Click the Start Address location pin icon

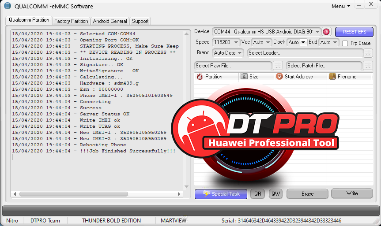click(279, 76)
